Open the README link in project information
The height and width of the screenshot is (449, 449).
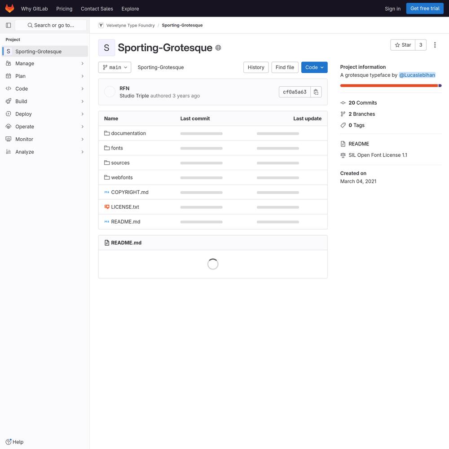358,144
